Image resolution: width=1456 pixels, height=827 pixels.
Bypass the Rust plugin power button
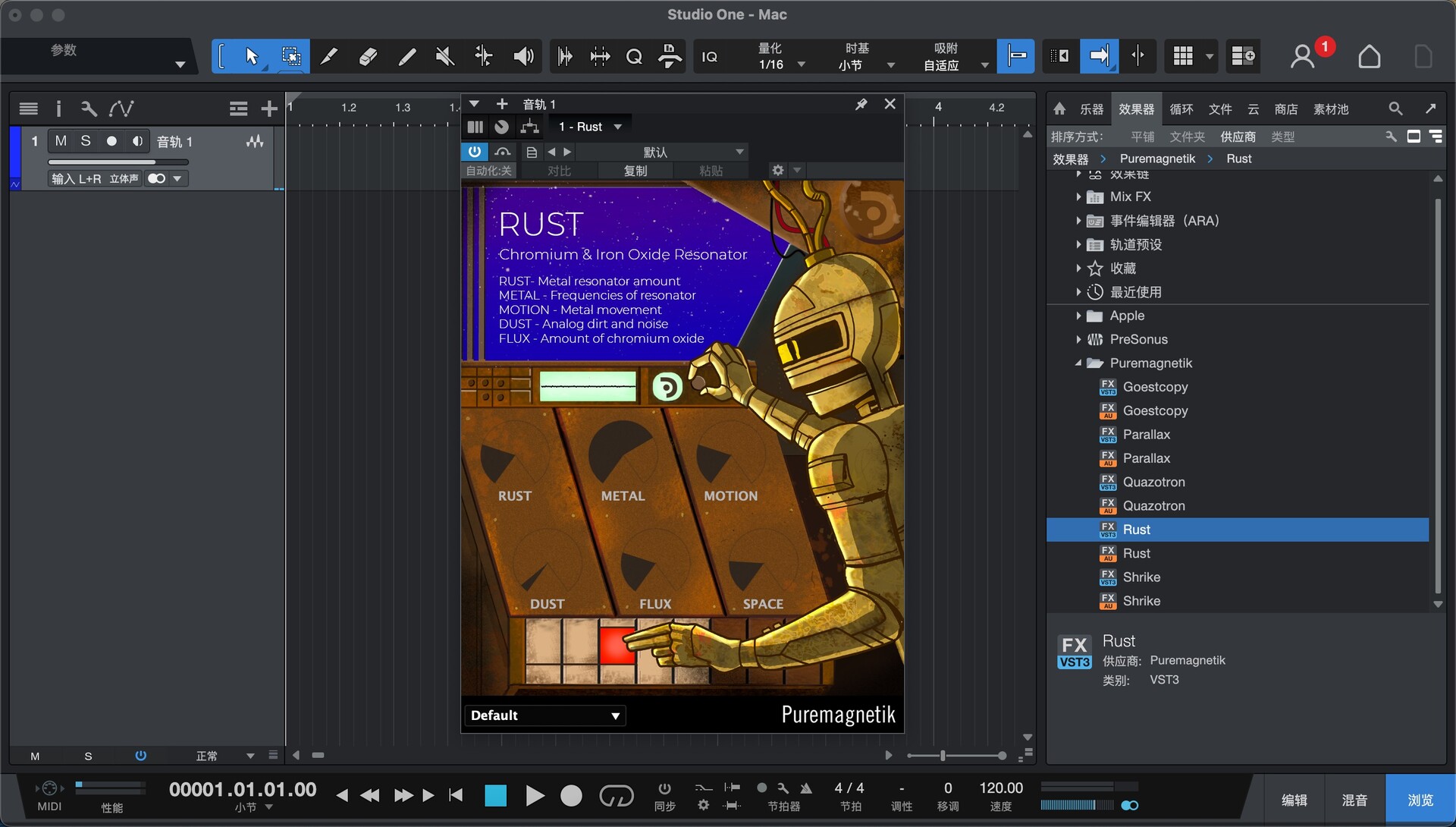[475, 153]
